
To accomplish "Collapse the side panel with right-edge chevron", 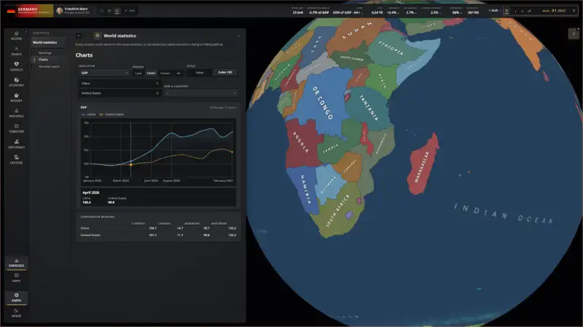I will point(574,33).
